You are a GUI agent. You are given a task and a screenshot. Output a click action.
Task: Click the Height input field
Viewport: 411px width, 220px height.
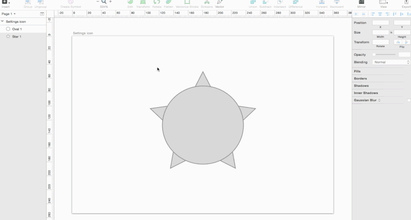coord(402,32)
